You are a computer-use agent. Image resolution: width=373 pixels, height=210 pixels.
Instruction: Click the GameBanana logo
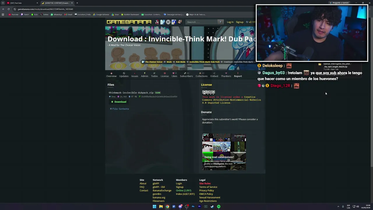129,22
